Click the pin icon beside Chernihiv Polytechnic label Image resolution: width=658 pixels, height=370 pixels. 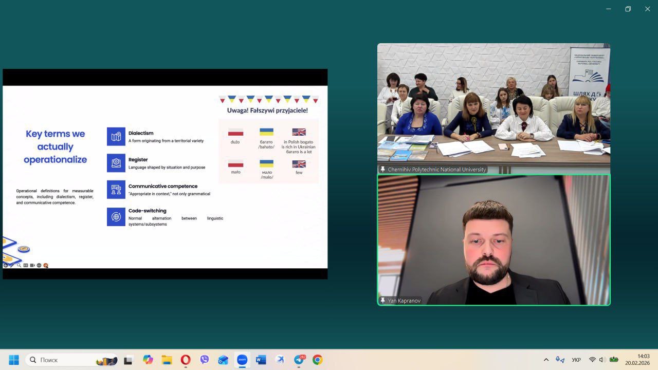point(382,170)
